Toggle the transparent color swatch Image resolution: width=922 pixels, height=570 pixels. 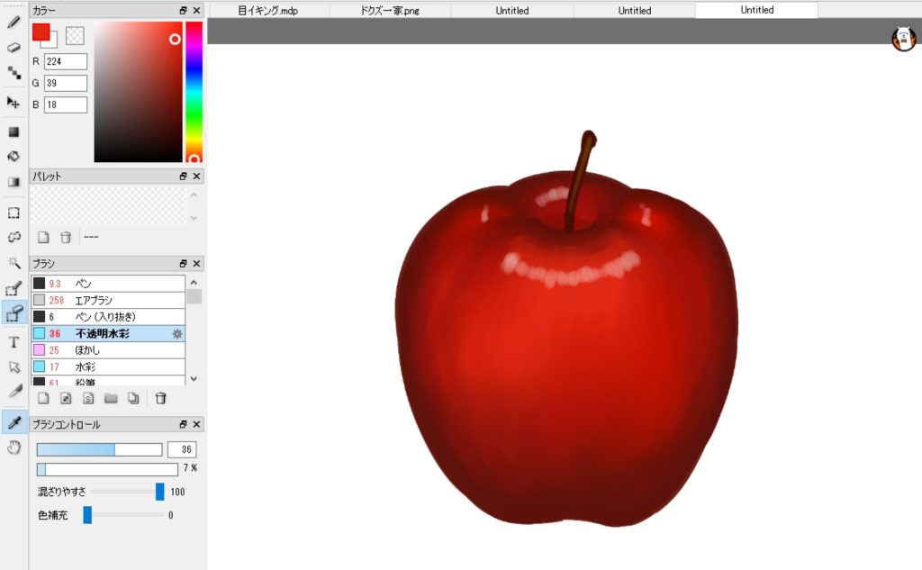point(76,35)
